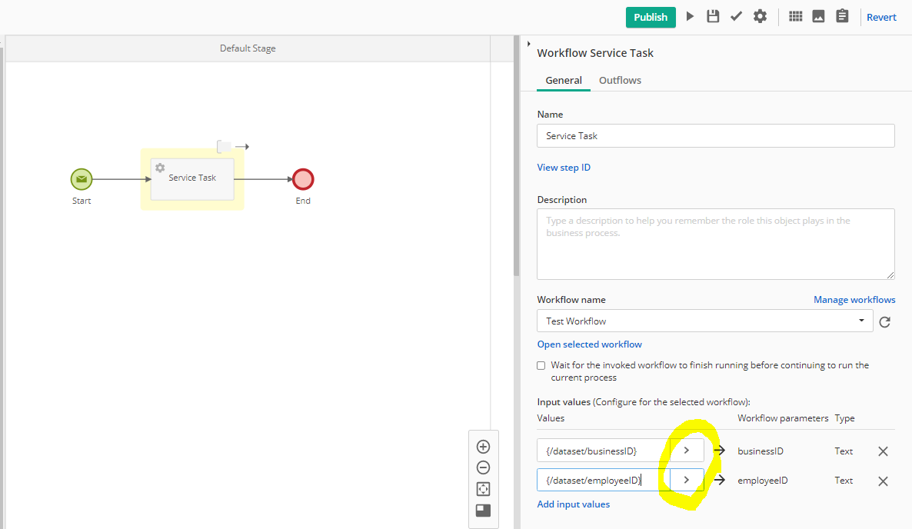This screenshot has height=529, width=912.
Task: Enable wait for invoked workflow checkbox
Action: pyautogui.click(x=541, y=366)
